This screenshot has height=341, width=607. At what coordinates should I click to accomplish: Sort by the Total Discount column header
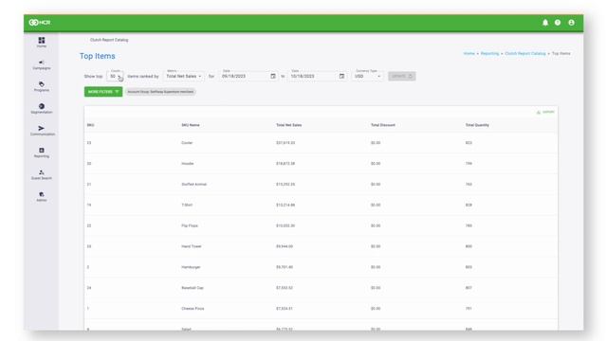click(x=383, y=125)
